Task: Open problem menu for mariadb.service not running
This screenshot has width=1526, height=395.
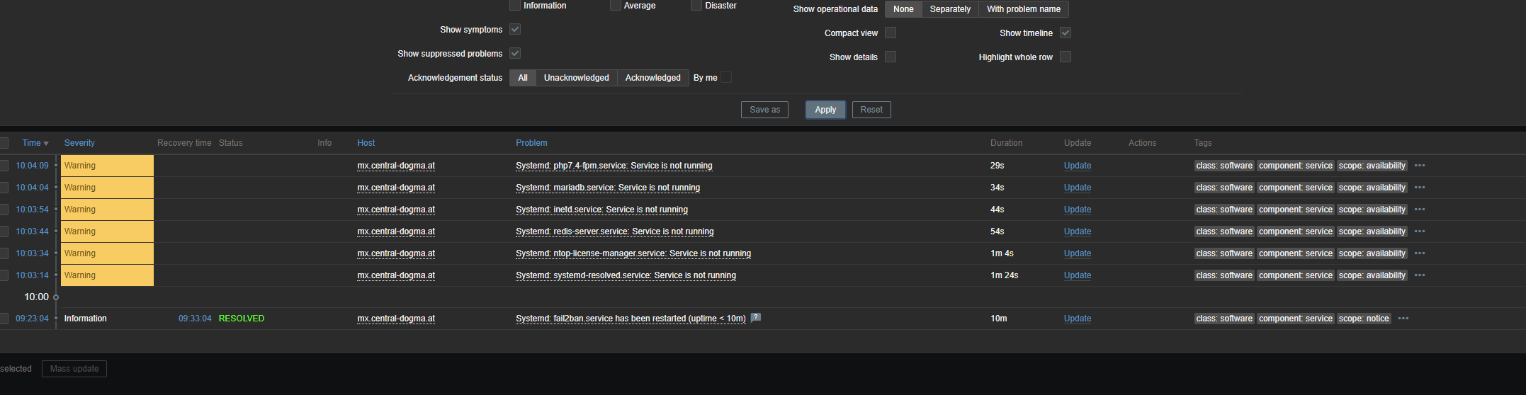Action: pyautogui.click(x=607, y=188)
